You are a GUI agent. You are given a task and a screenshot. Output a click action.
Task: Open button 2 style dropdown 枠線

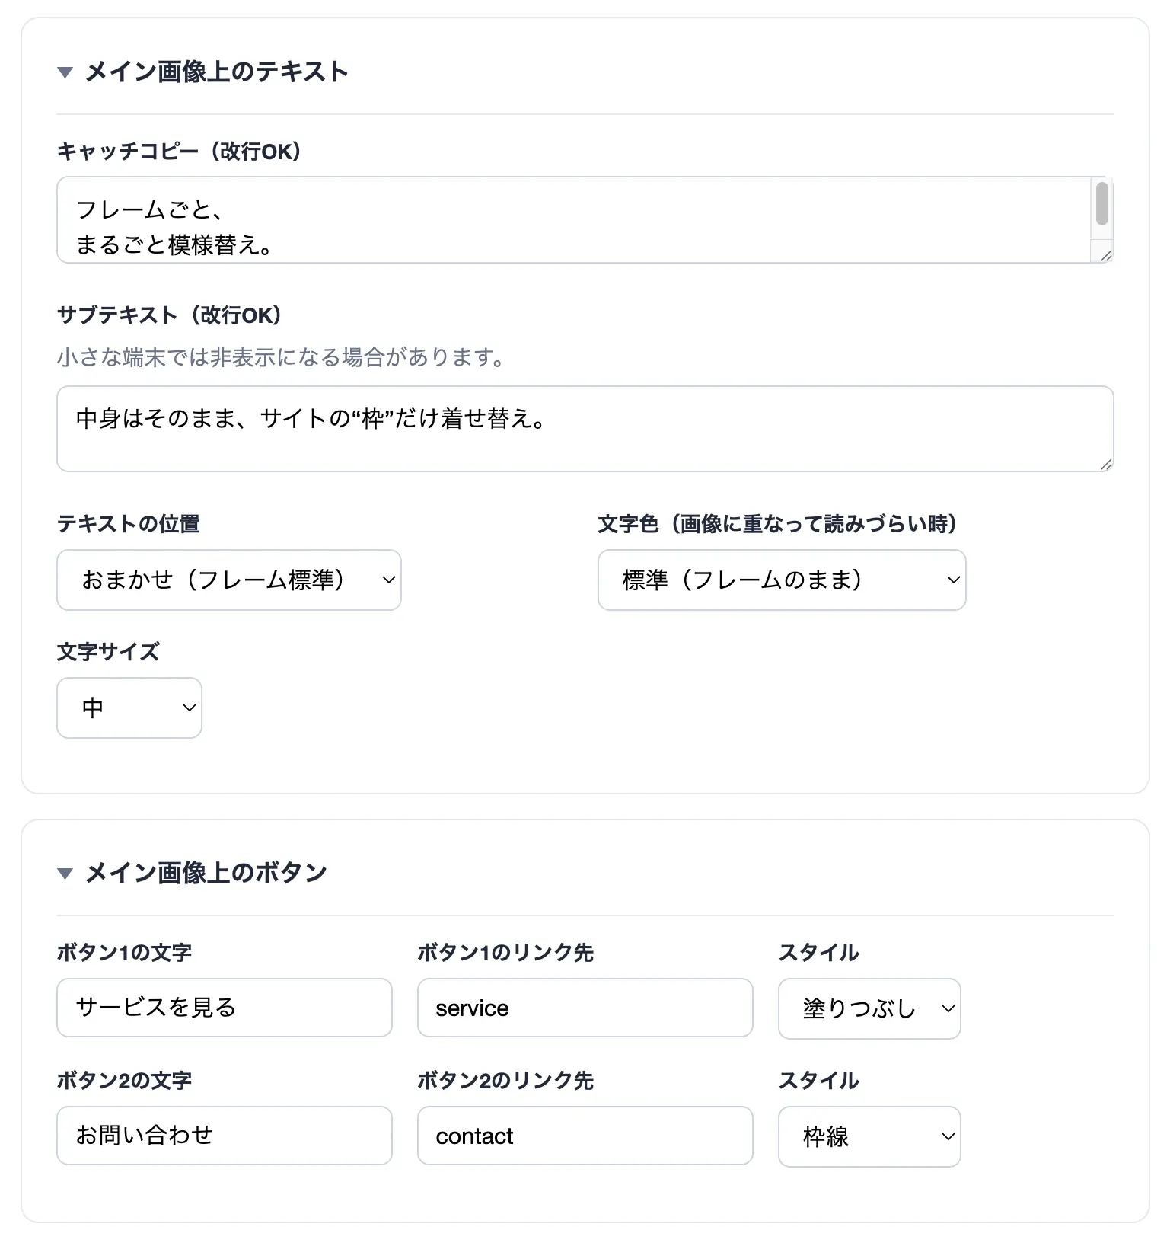click(869, 1136)
